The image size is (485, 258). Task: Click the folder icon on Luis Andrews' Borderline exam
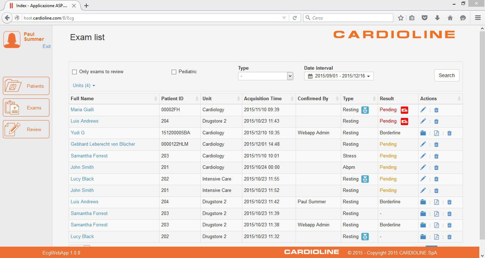click(423, 202)
